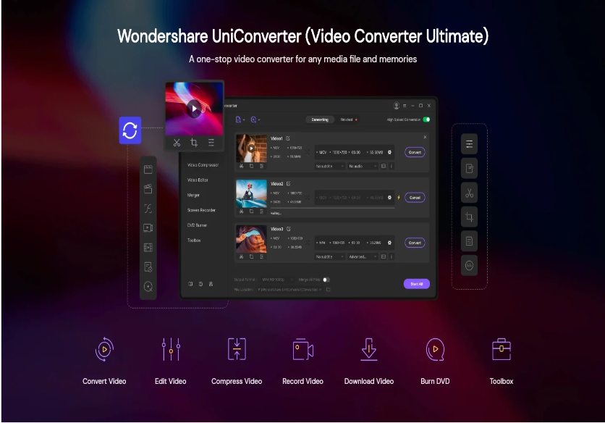Click the Video2 conversion progress bar
The width and height of the screenshot is (605, 423).
333,208
